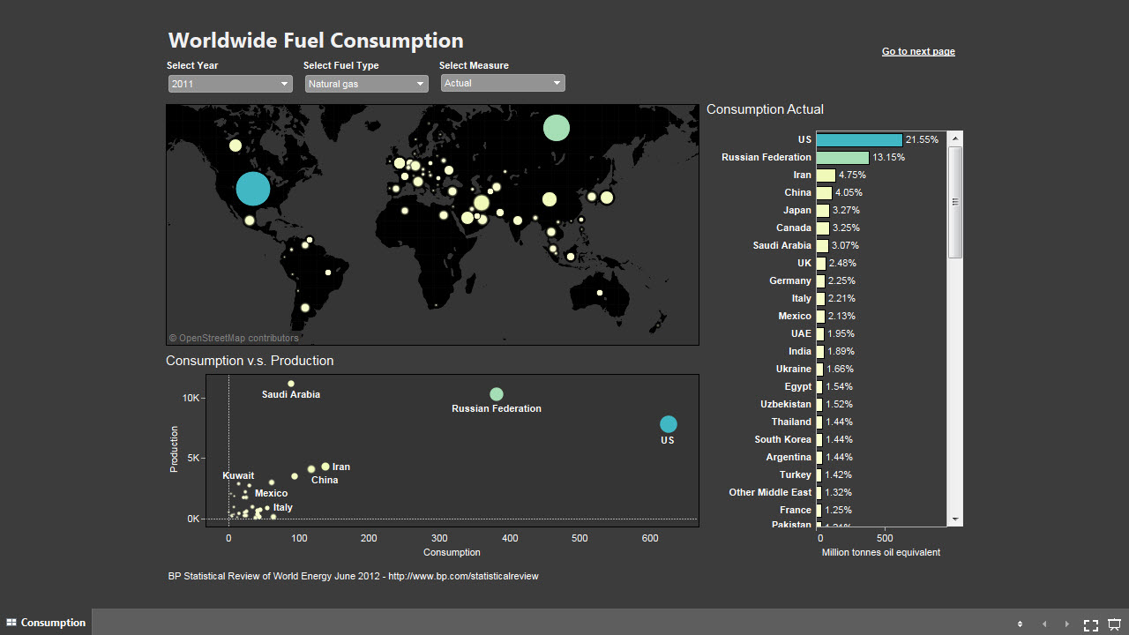
Task: Click the Iran bar in Consumption Actual
Action: click(x=826, y=176)
